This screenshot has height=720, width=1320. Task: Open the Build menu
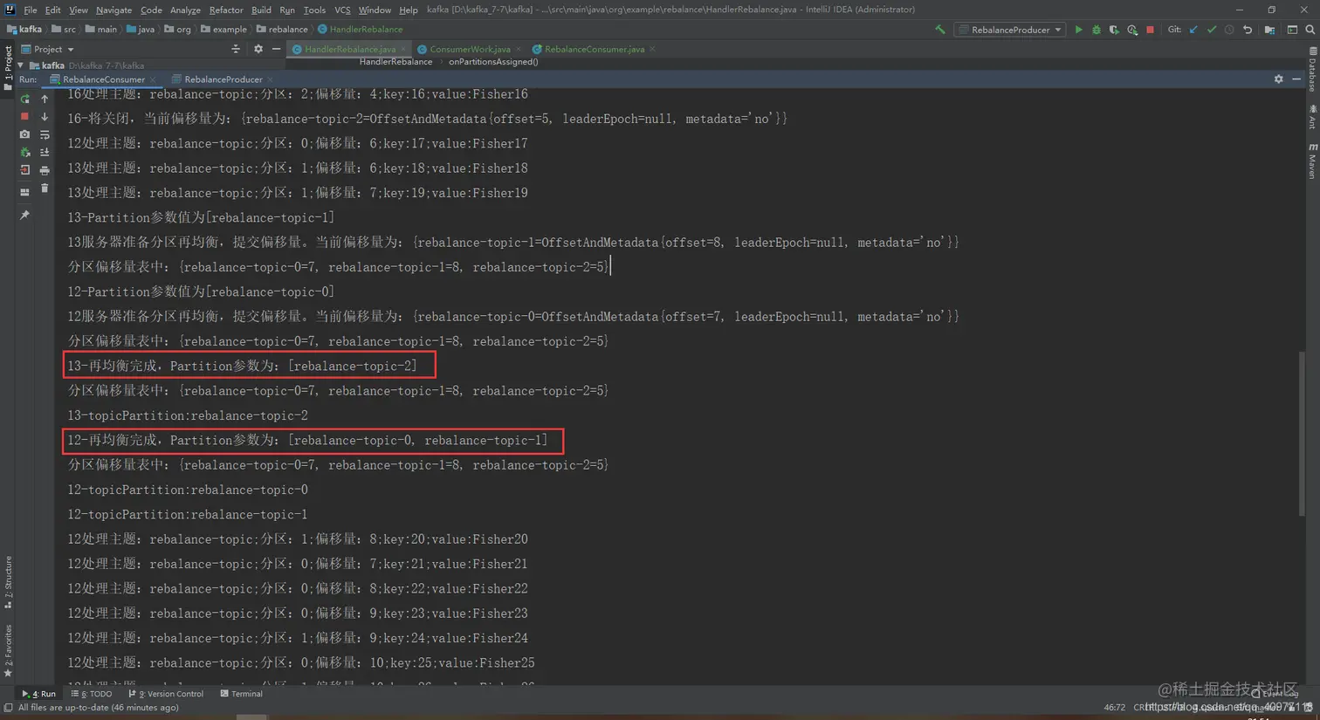(261, 10)
